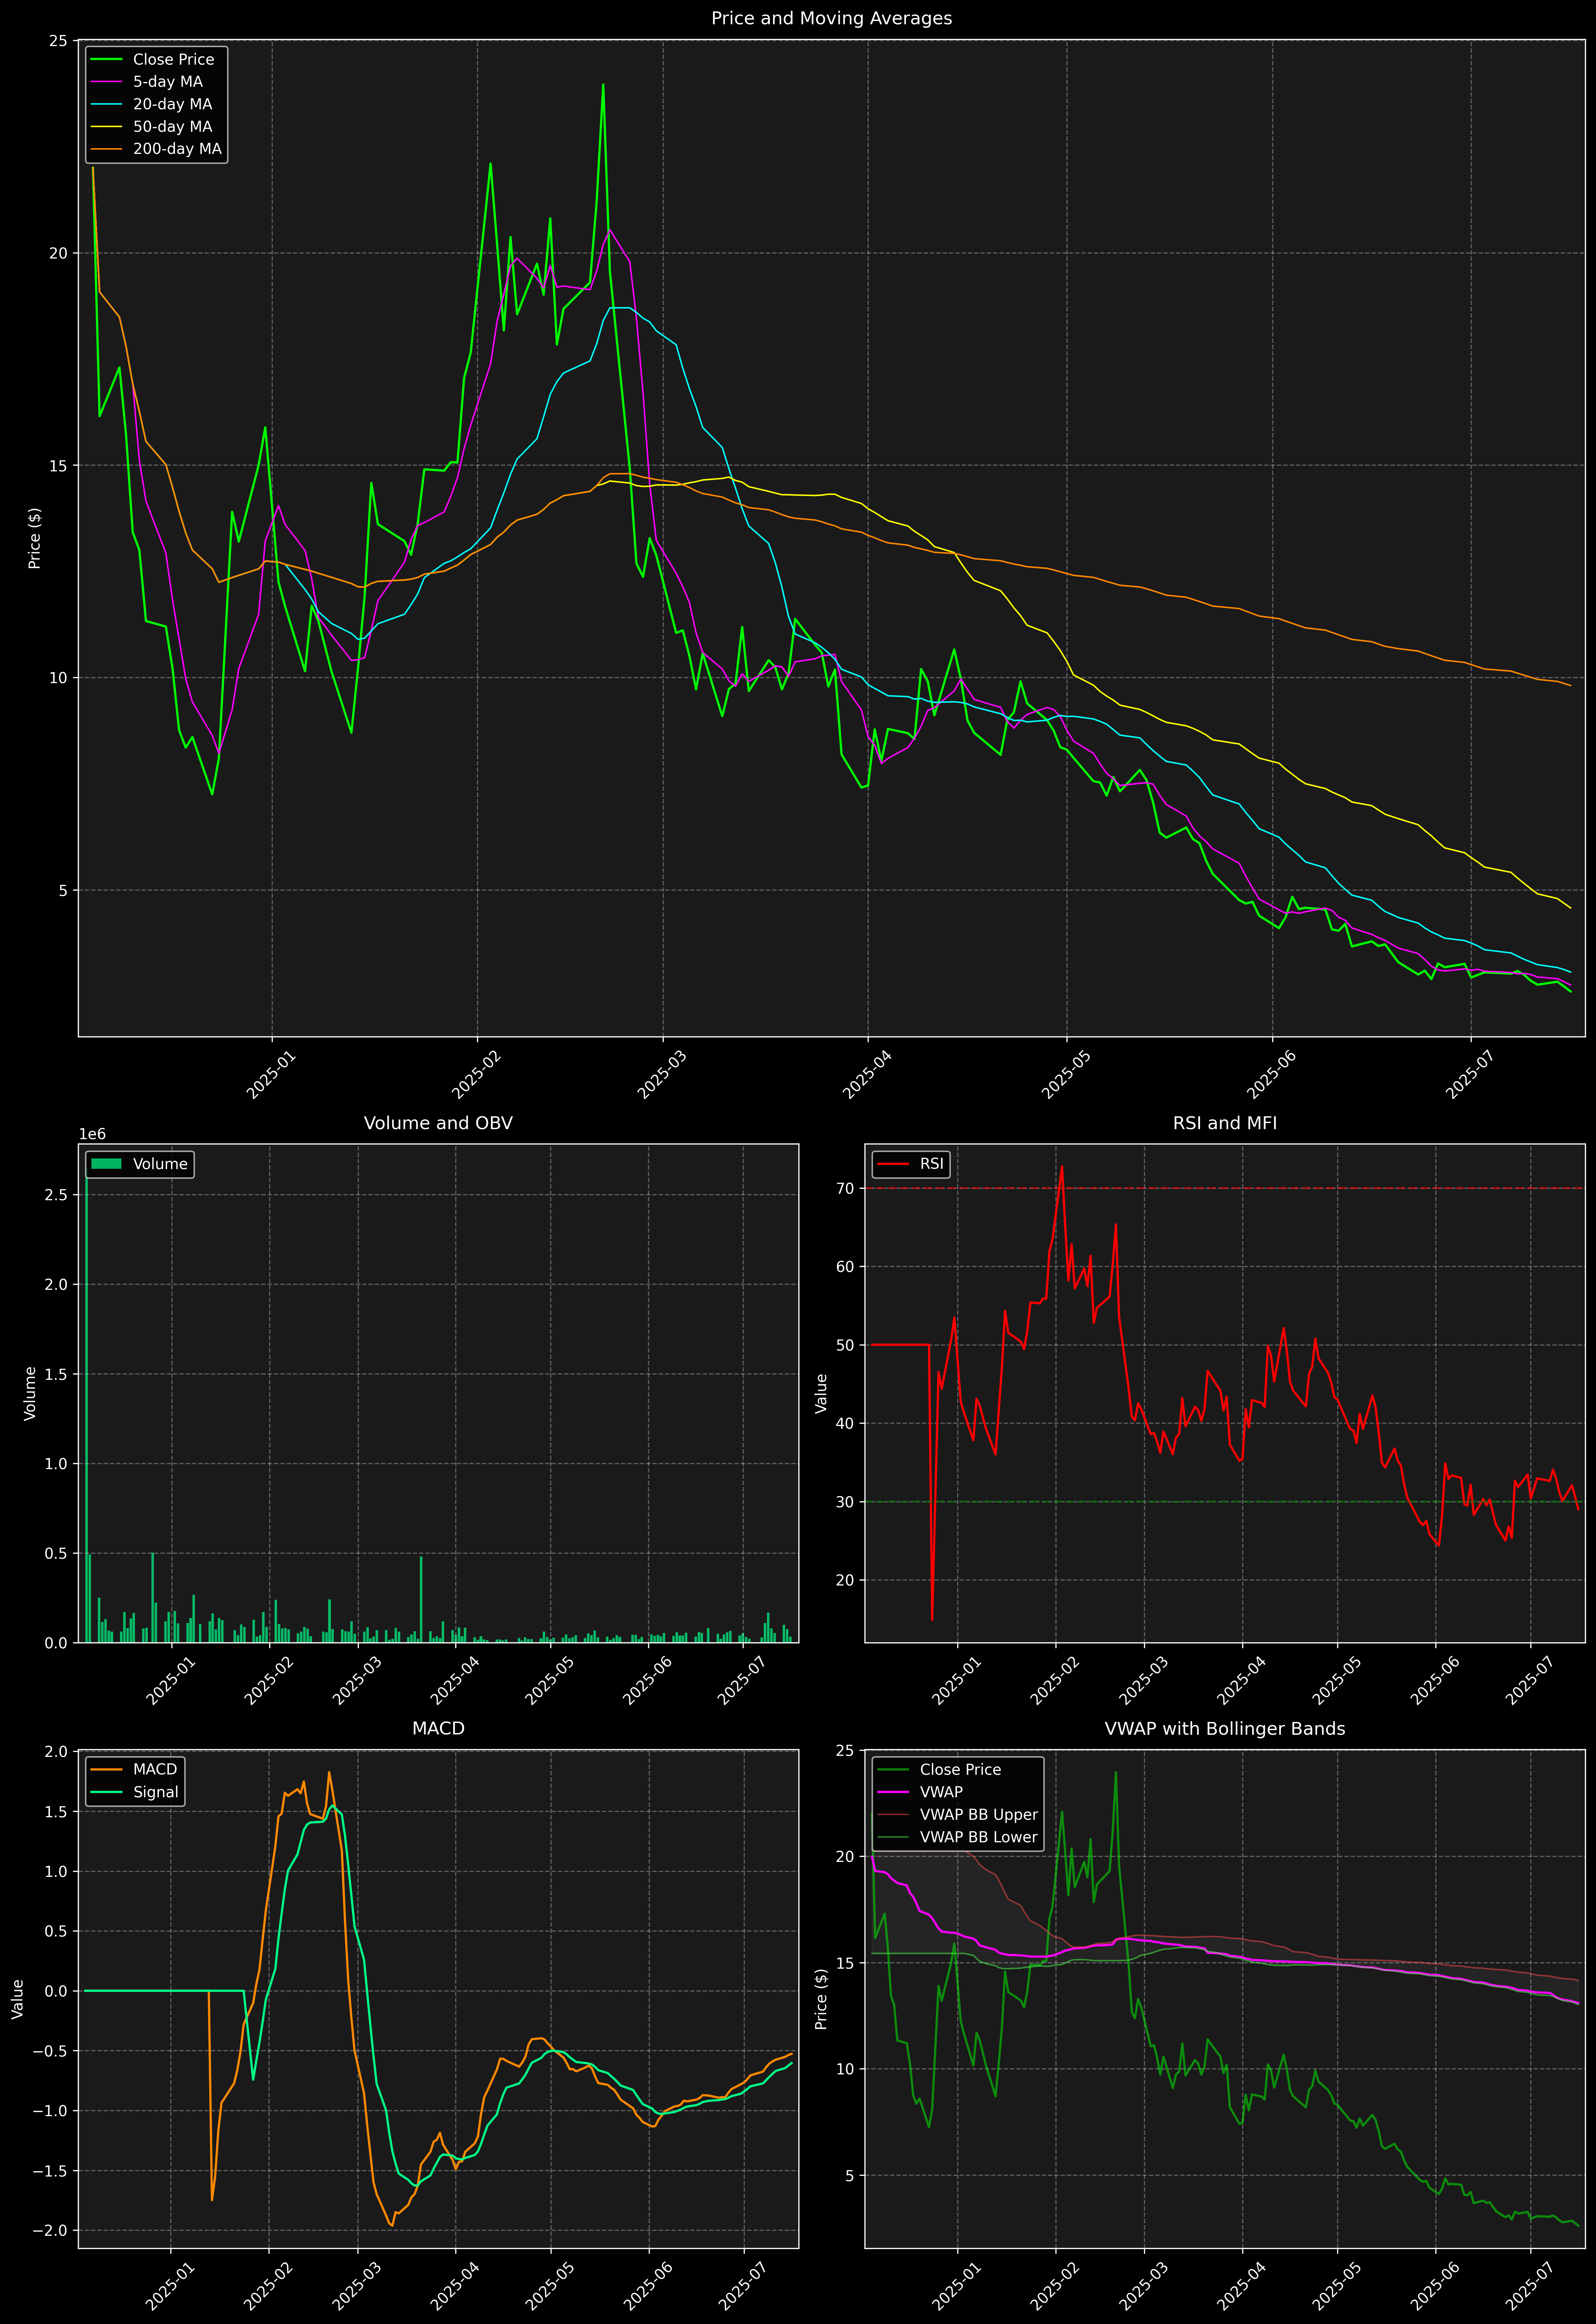Click the 'Value' axis label of MACD chart
The image size is (1596, 2324).
point(17,1999)
